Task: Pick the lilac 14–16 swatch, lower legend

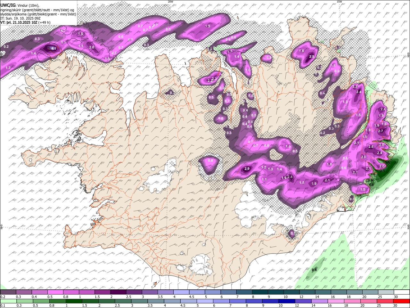Action: click(319, 301)
